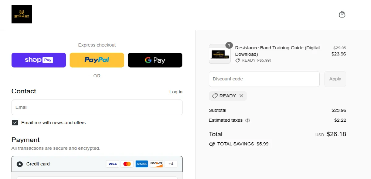Pay with PayPal express checkout
This screenshot has height=179, width=371.
pos(97,60)
